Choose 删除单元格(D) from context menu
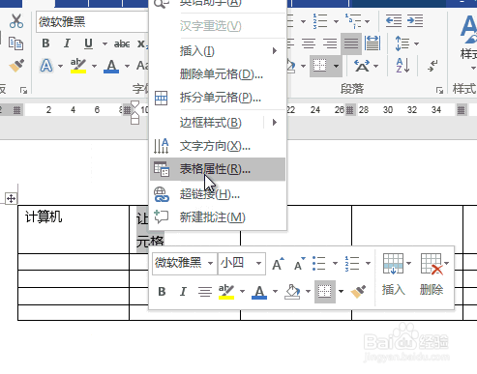Screen dimensions: 477x374 pyautogui.click(x=218, y=74)
